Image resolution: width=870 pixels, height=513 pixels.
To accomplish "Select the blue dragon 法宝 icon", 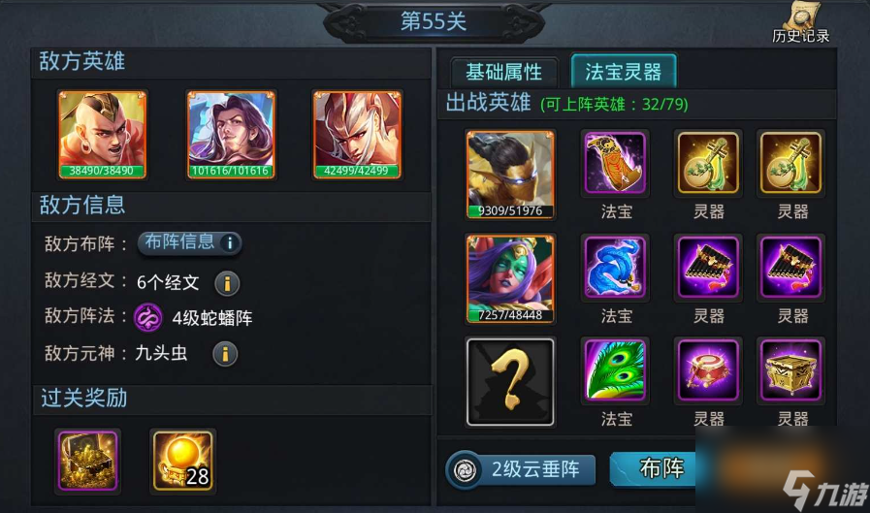I will [615, 268].
